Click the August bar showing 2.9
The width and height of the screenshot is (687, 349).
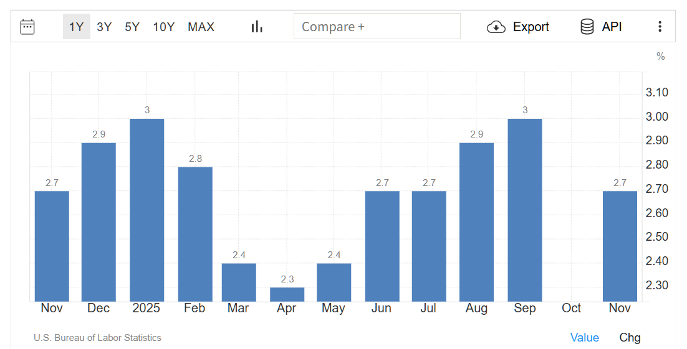coord(477,222)
